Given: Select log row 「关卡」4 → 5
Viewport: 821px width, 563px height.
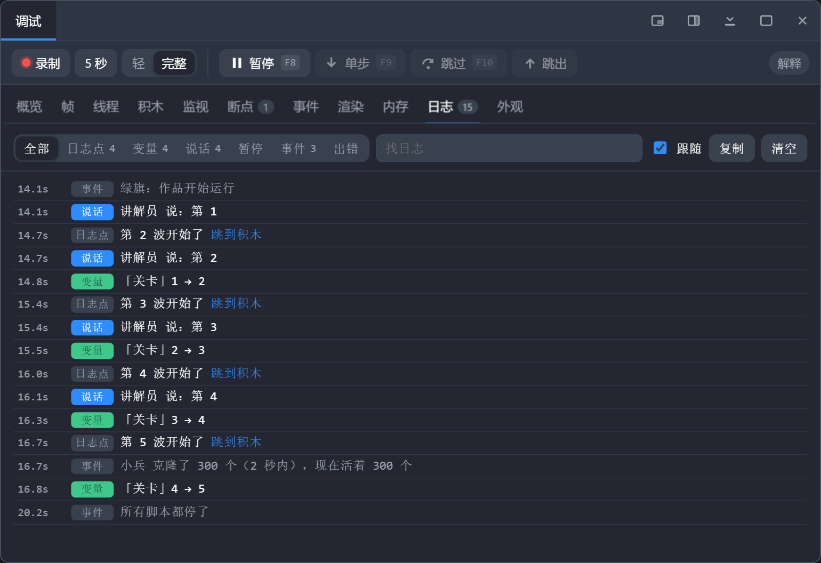Looking at the screenshot, I should (410, 489).
